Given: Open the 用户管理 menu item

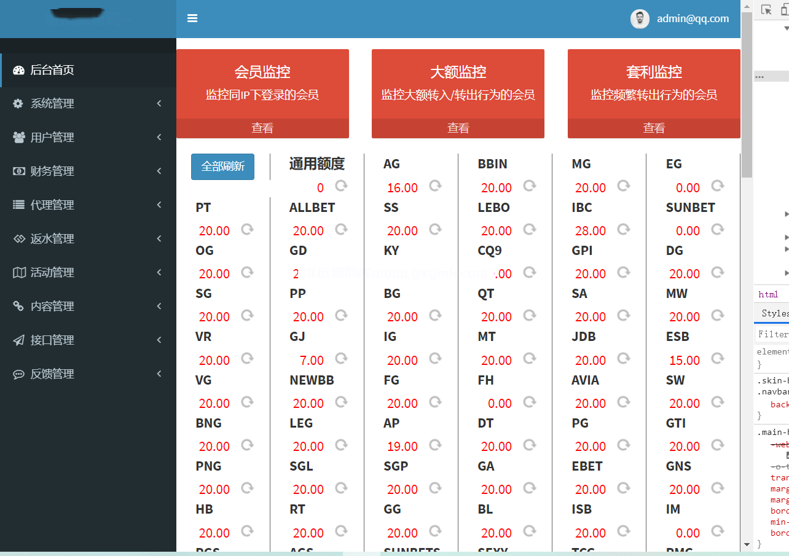Looking at the screenshot, I should pos(52,138).
